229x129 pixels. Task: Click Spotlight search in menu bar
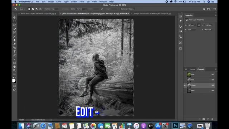coord(204,1)
